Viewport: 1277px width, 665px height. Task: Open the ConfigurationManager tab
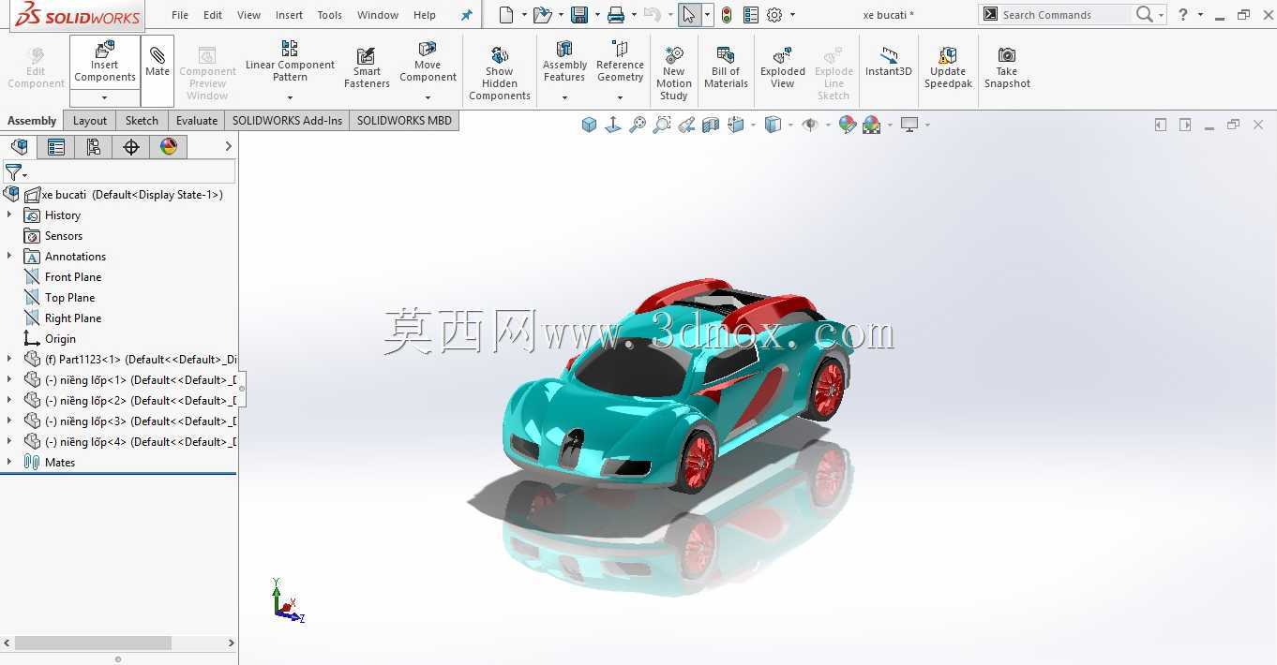coord(94,147)
